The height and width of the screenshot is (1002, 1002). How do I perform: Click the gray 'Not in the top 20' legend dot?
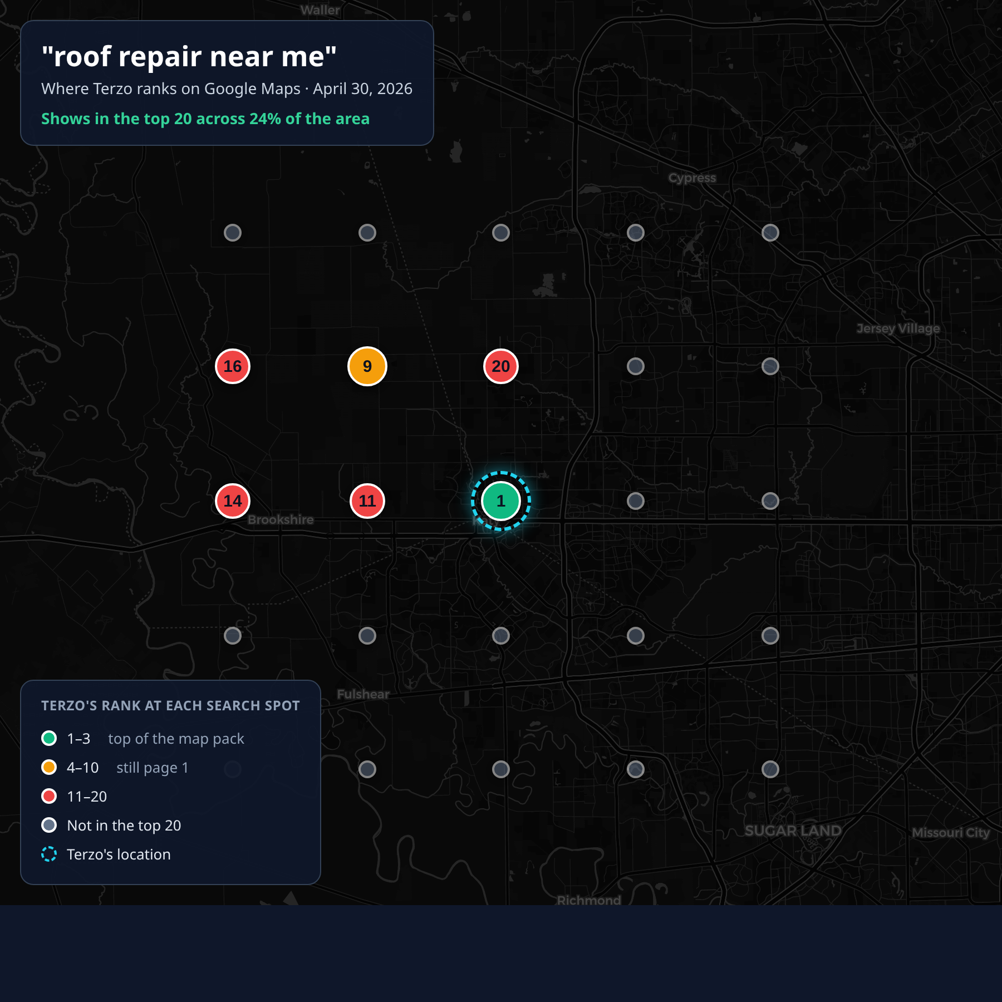pyautogui.click(x=49, y=825)
